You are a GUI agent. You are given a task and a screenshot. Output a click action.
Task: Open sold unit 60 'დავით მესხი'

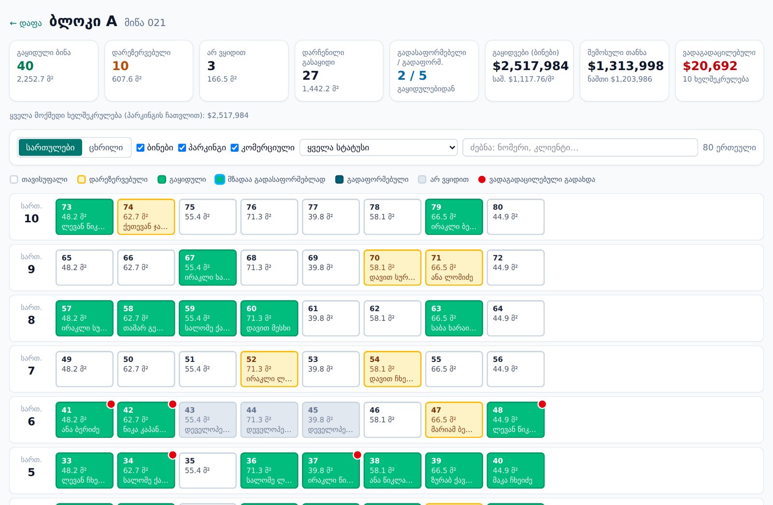[x=269, y=318]
